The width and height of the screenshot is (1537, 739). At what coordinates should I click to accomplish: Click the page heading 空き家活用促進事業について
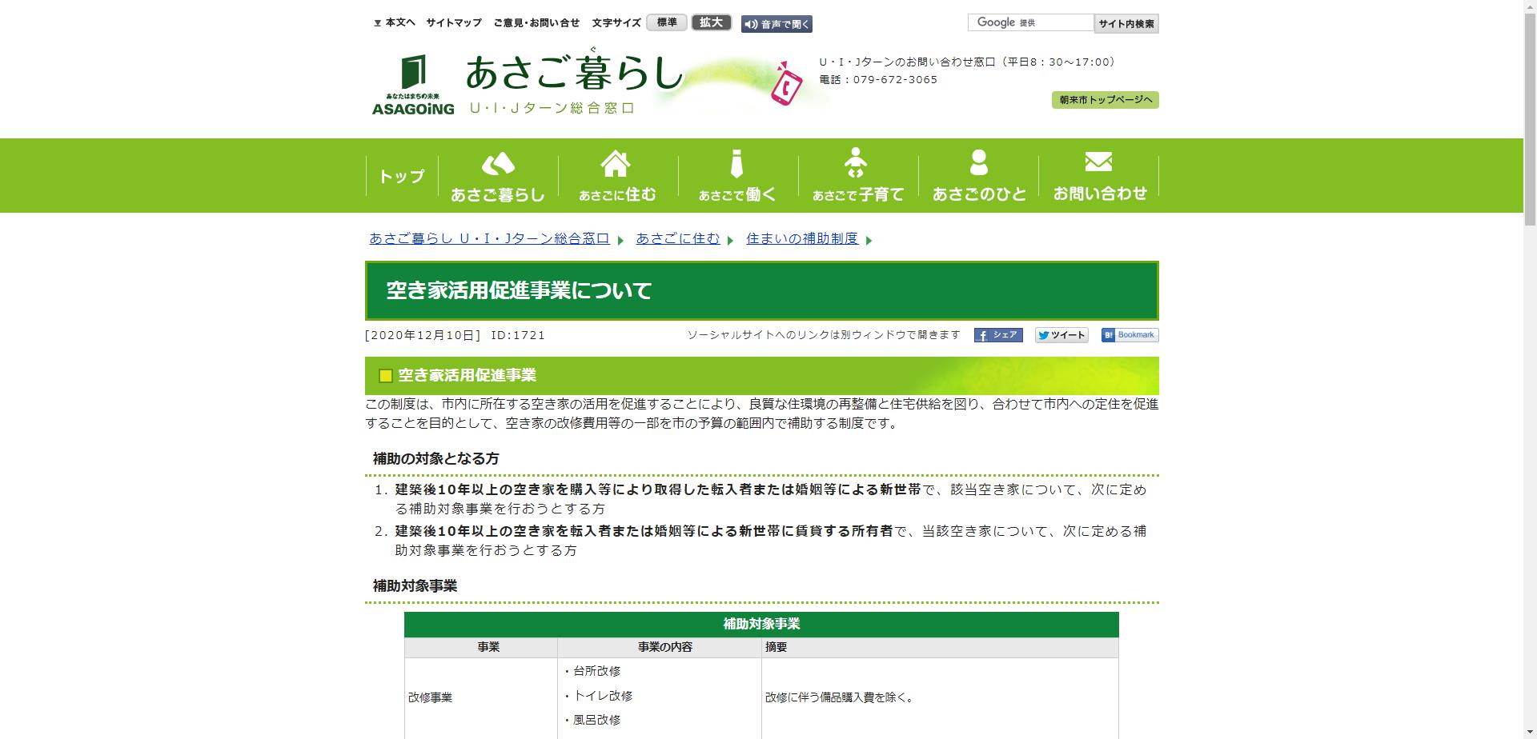point(520,290)
